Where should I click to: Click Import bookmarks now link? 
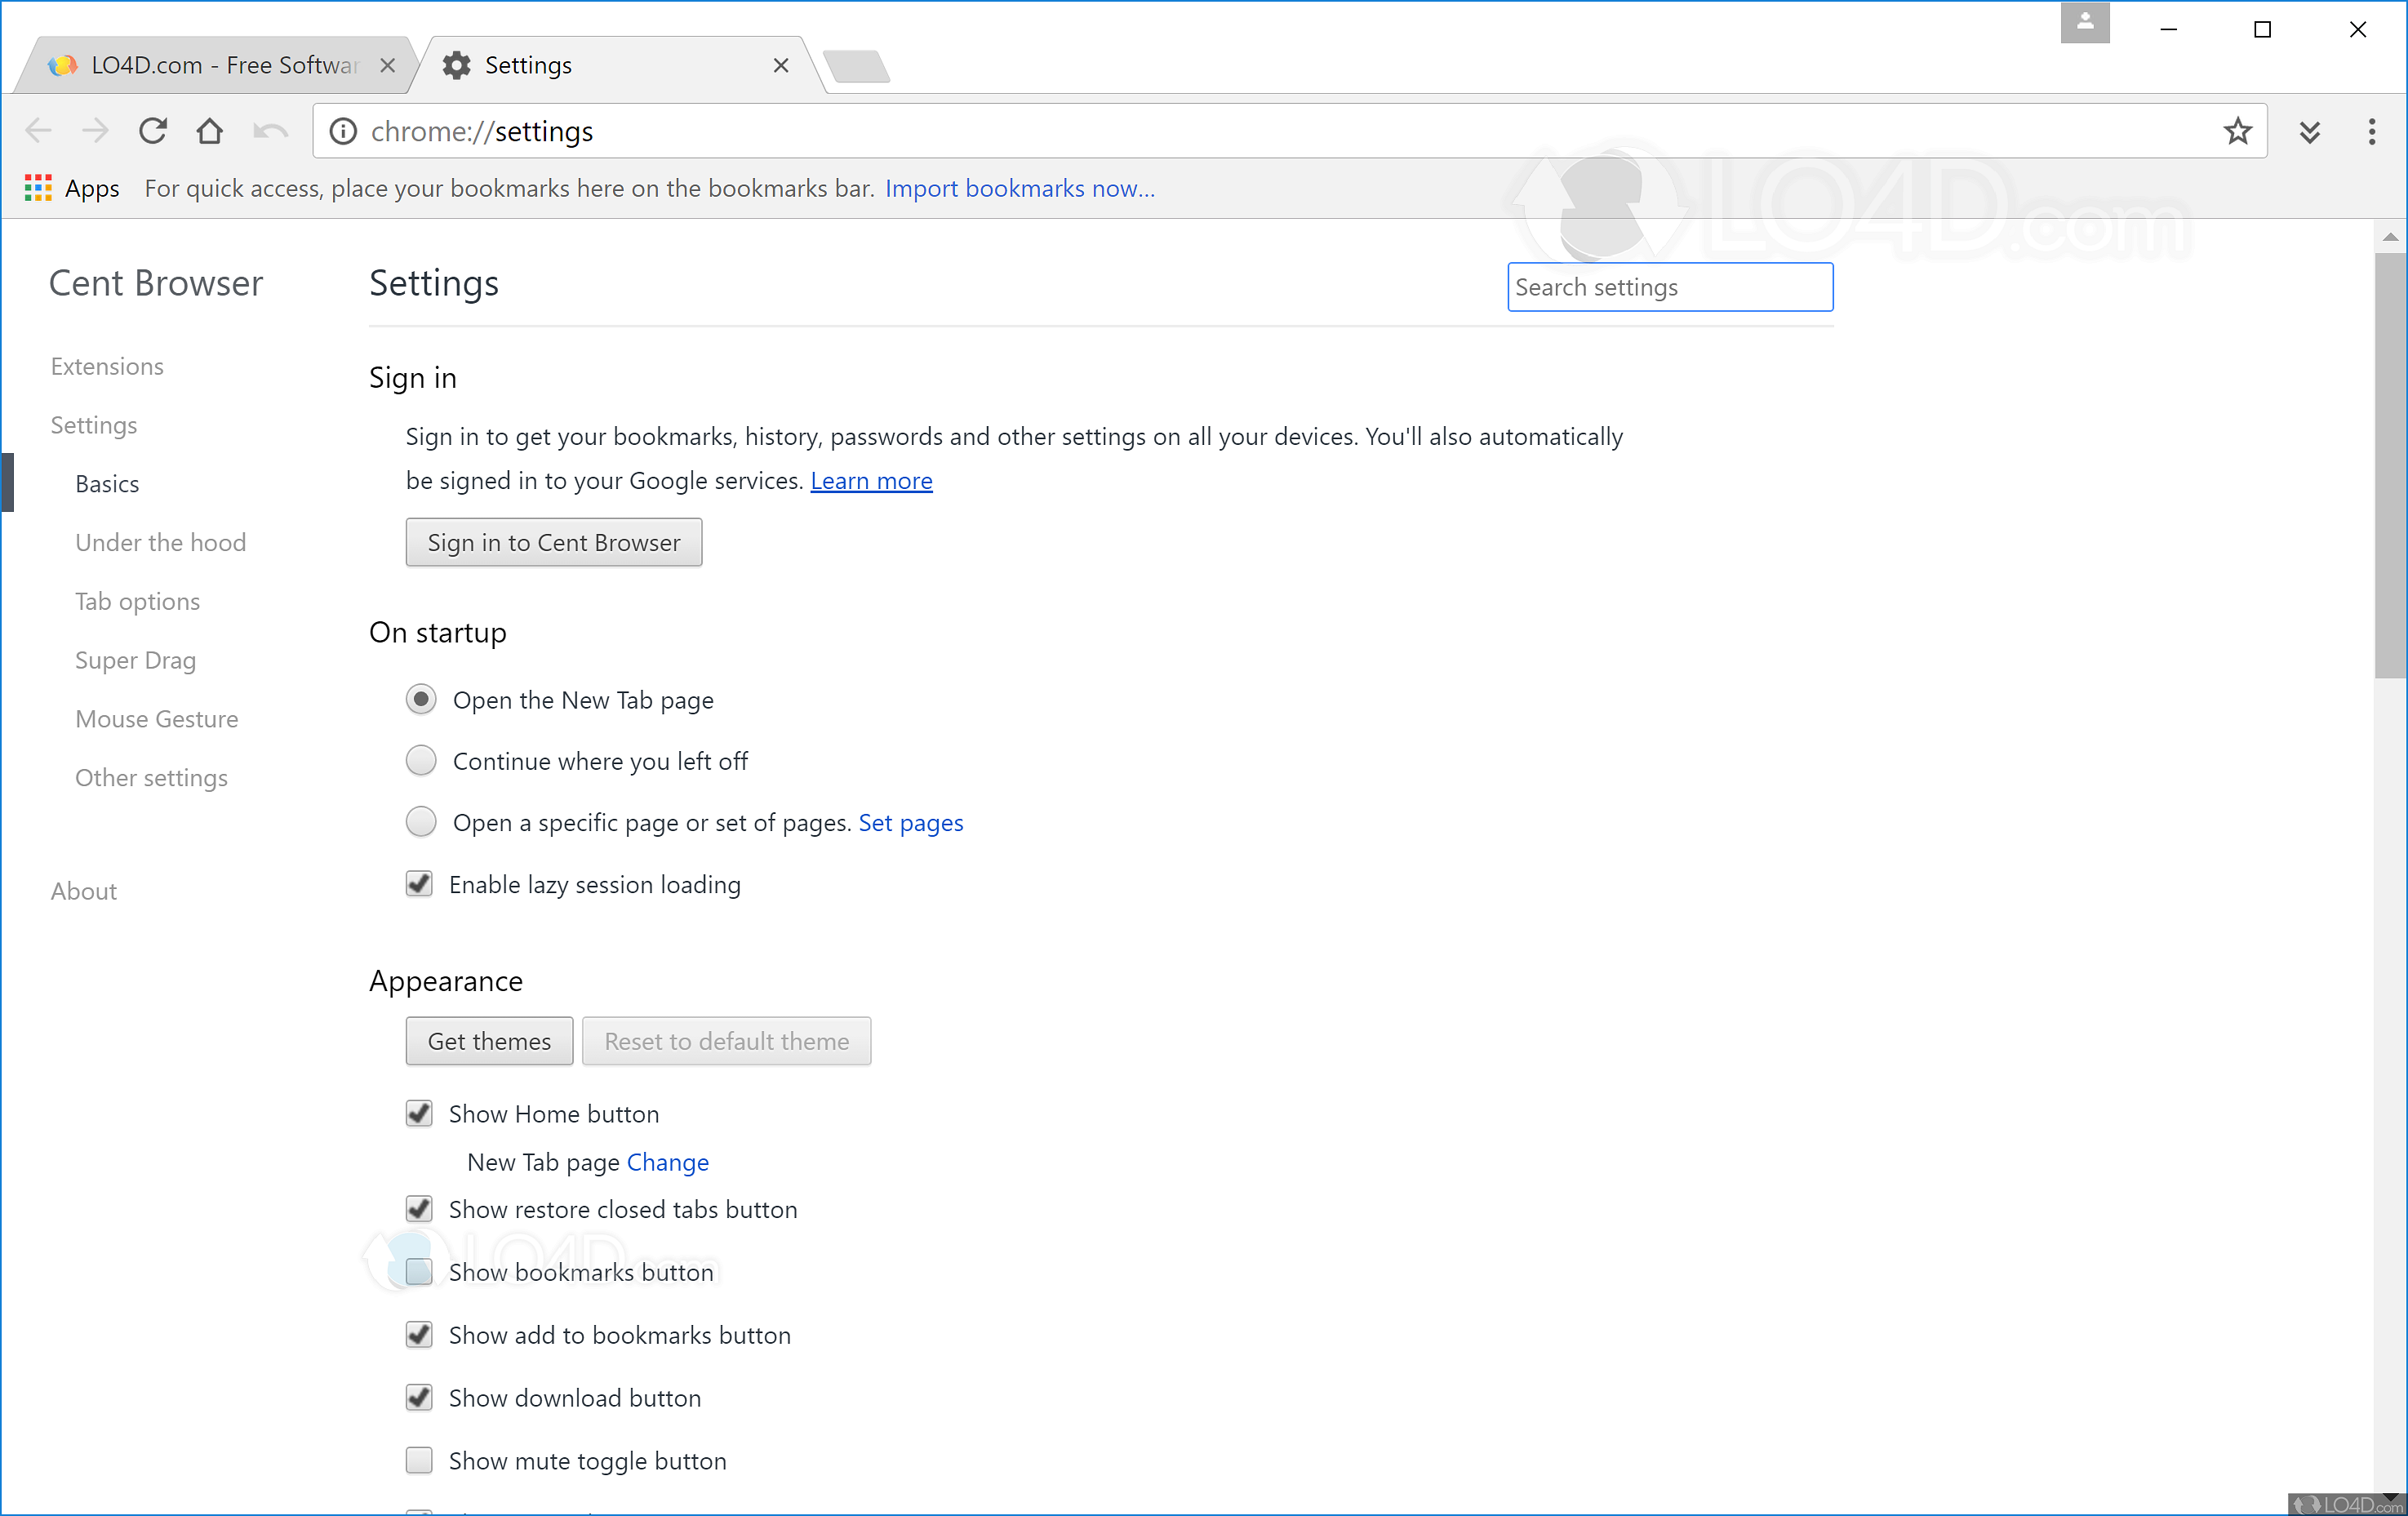(1019, 188)
